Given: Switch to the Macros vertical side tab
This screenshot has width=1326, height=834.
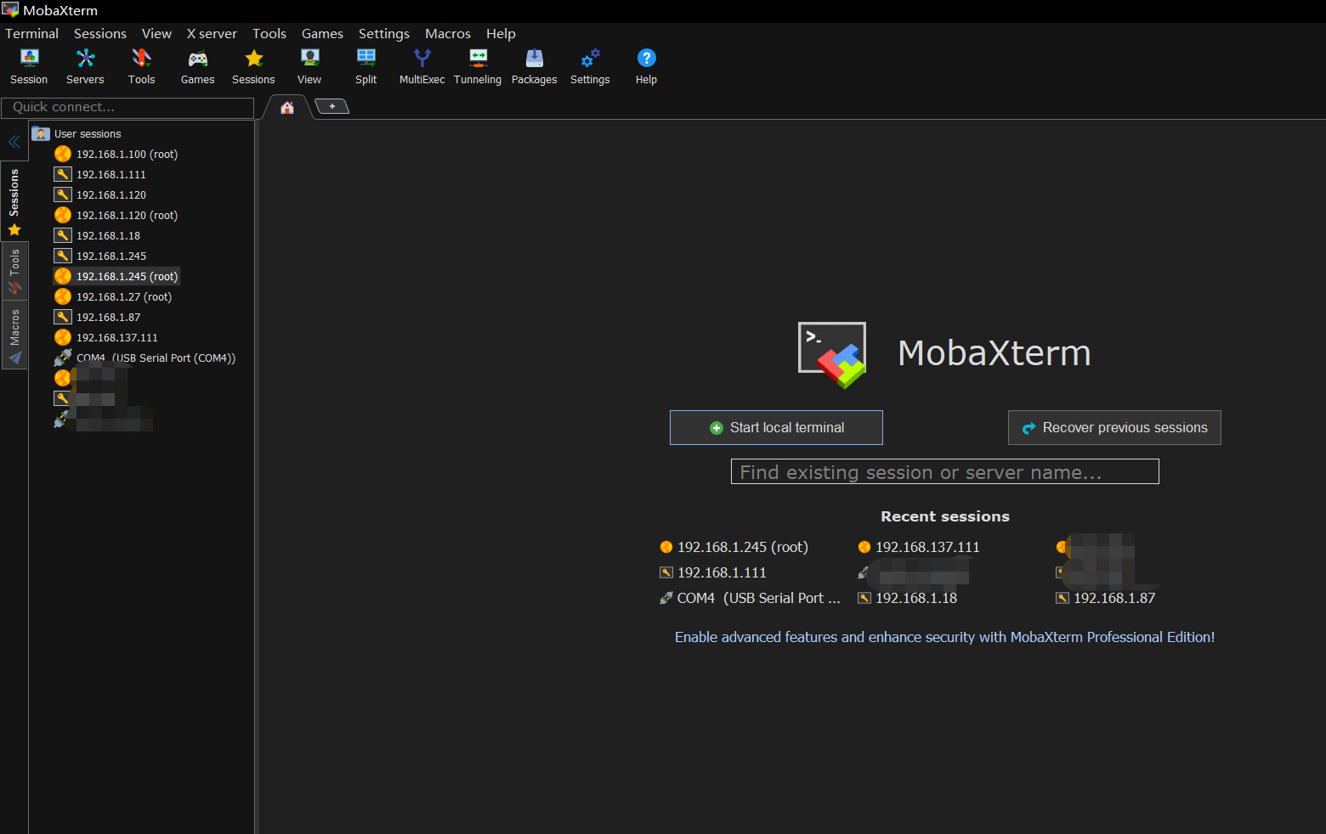Looking at the screenshot, I should tap(14, 335).
